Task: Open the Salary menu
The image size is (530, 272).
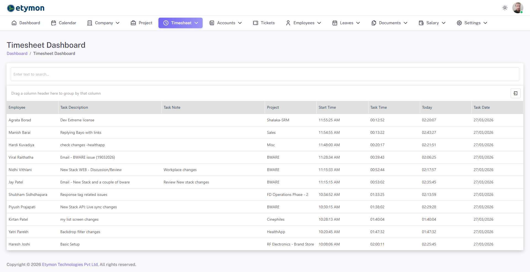Action: click(x=432, y=23)
